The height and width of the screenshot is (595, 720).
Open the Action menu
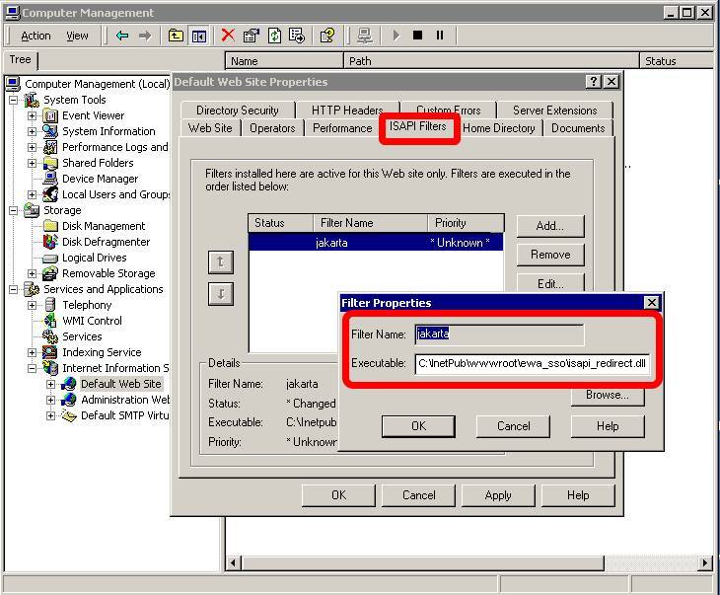tap(36, 36)
